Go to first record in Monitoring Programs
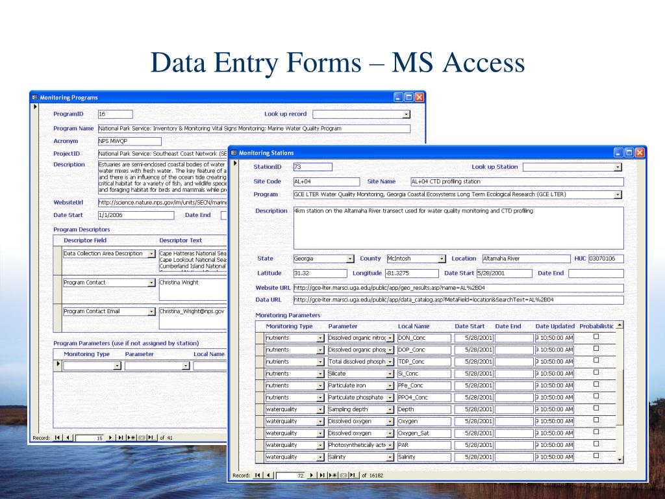The width and height of the screenshot is (665, 499). point(58,437)
